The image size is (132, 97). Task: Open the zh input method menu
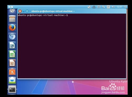[x=108, y=7]
